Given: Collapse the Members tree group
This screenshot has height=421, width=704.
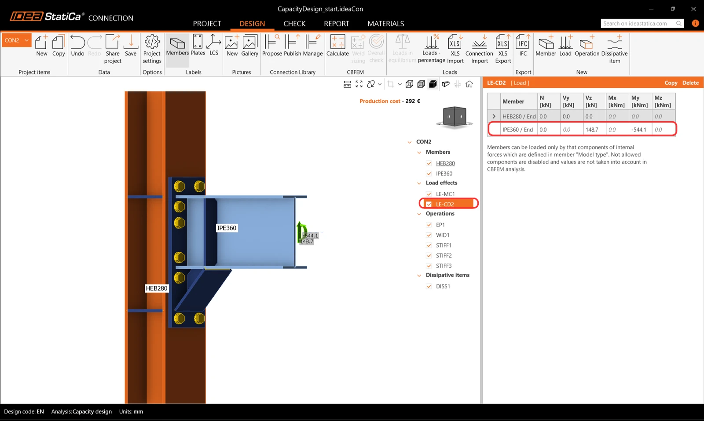Looking at the screenshot, I should pos(419,152).
